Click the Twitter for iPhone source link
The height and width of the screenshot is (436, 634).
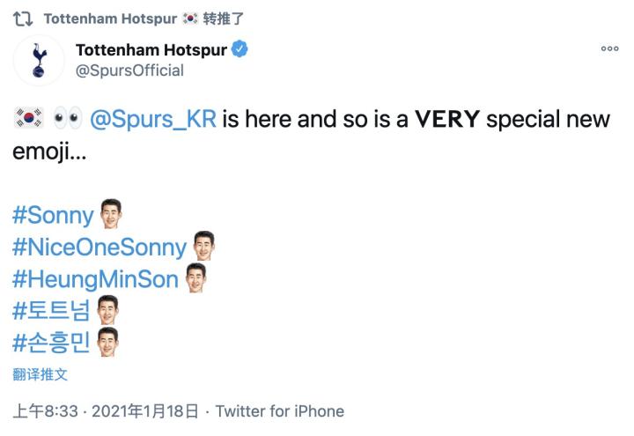280,411
